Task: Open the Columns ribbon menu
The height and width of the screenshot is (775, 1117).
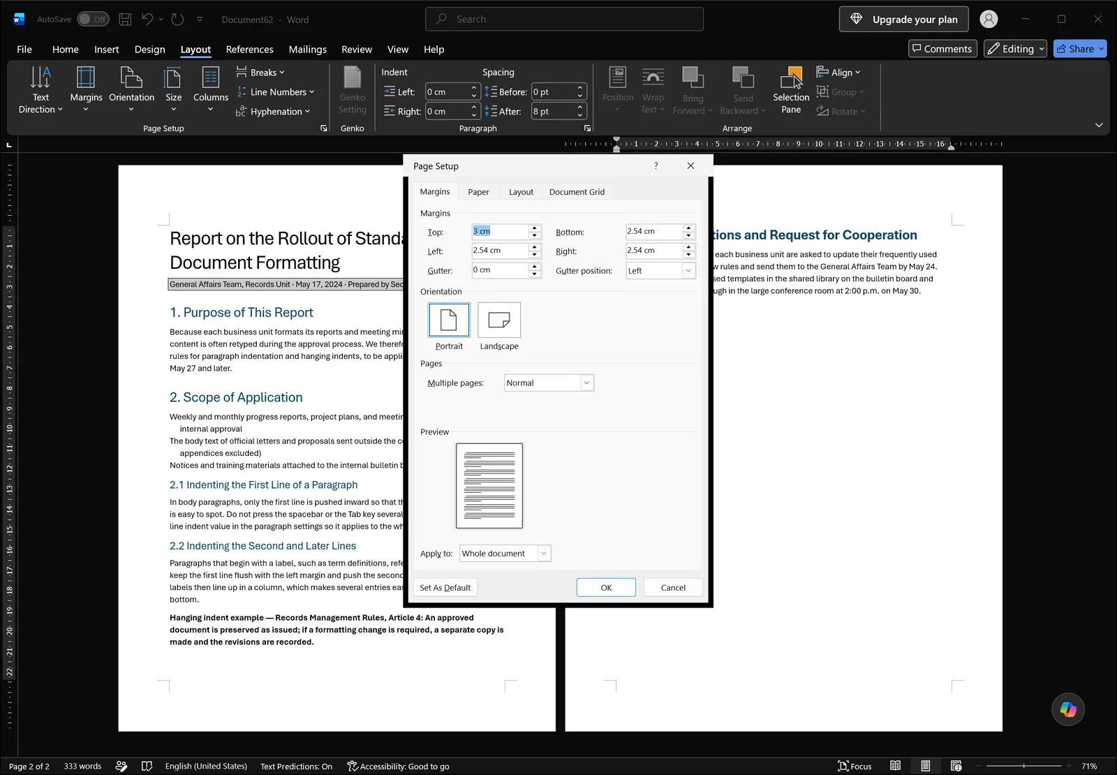Action: tap(210, 89)
